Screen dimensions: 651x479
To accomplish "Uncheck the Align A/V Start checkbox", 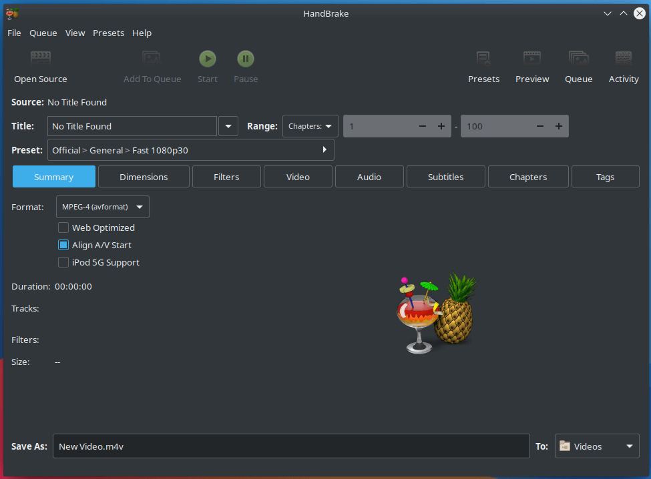I will tap(63, 245).
